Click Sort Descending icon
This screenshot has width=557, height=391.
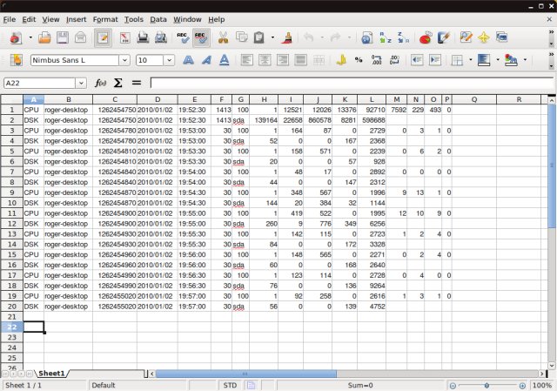[x=403, y=37]
